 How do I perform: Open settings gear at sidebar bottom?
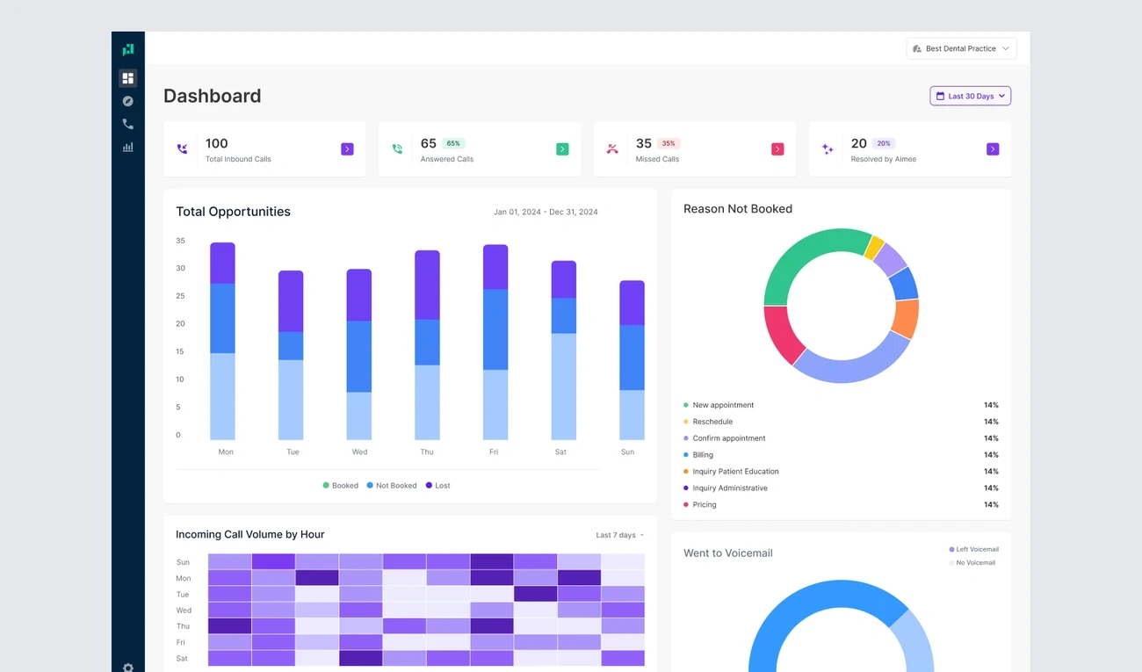coord(128,667)
